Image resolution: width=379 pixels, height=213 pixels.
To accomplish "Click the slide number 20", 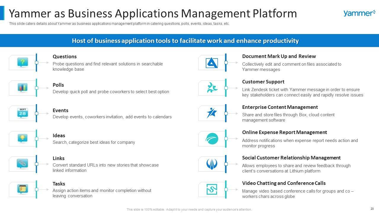I will tap(372, 209).
